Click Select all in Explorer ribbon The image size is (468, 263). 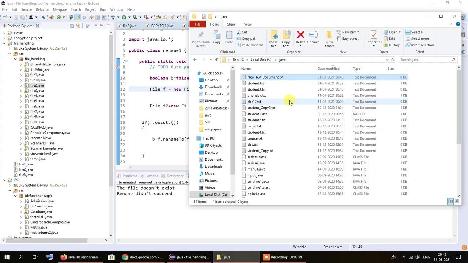click(x=415, y=32)
